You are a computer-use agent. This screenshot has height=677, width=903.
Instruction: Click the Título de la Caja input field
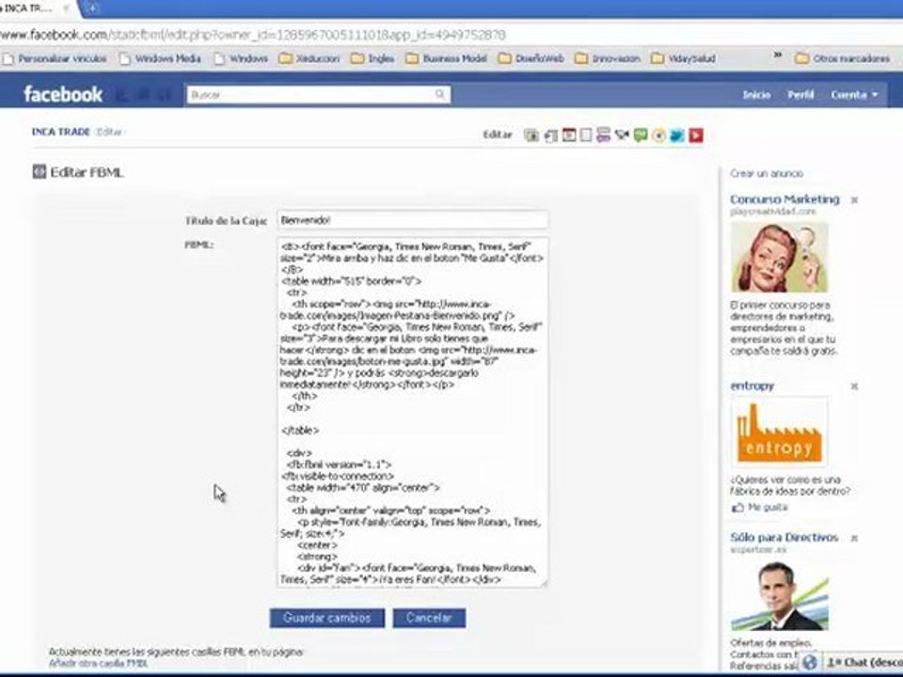[x=412, y=220]
